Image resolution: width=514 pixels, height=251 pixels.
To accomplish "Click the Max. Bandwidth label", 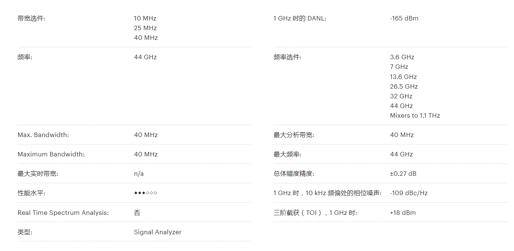I will tap(43, 135).
